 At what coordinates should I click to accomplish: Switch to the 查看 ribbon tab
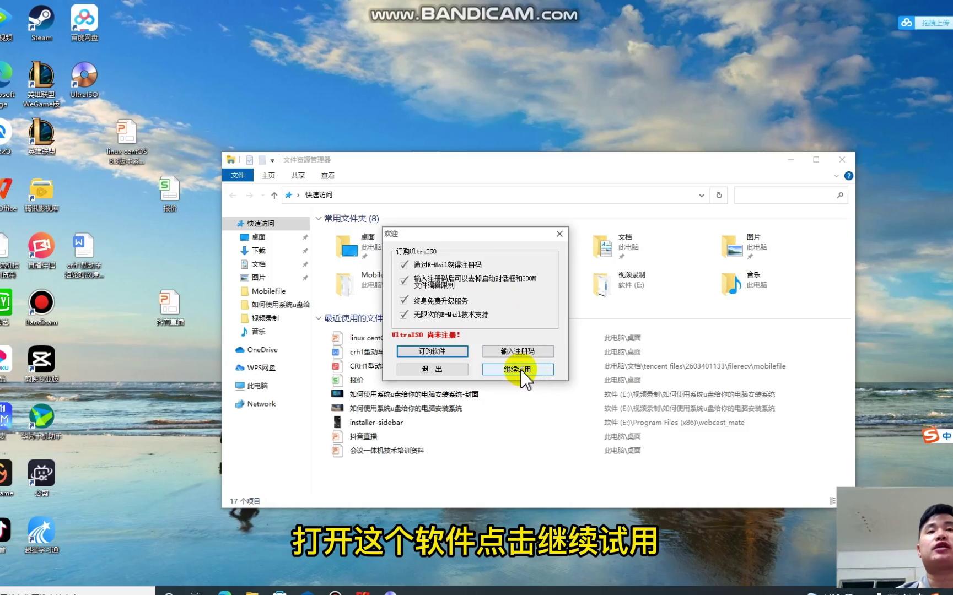(327, 175)
